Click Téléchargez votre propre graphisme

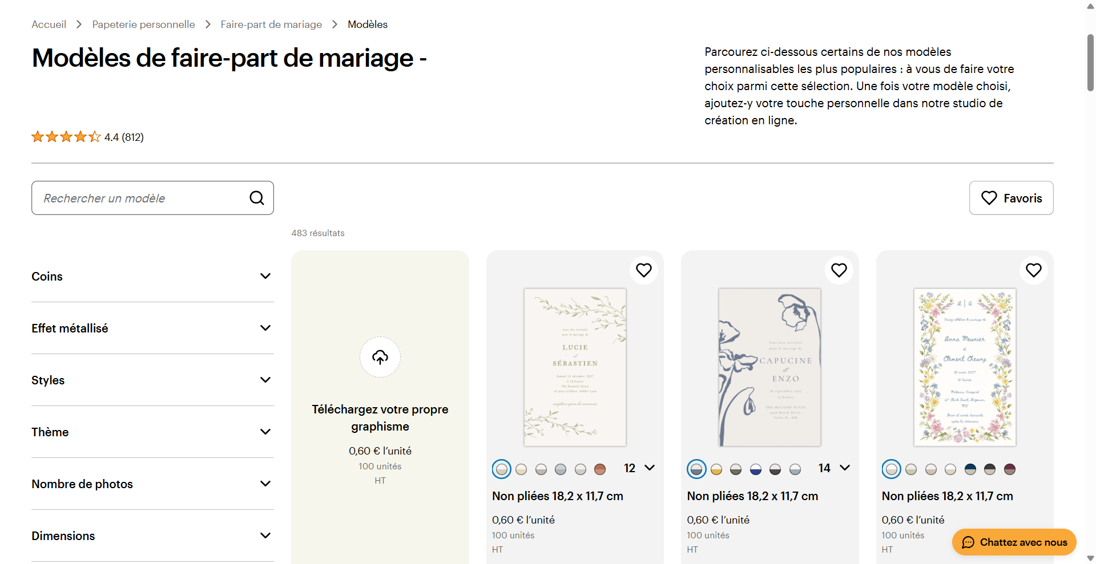380,418
